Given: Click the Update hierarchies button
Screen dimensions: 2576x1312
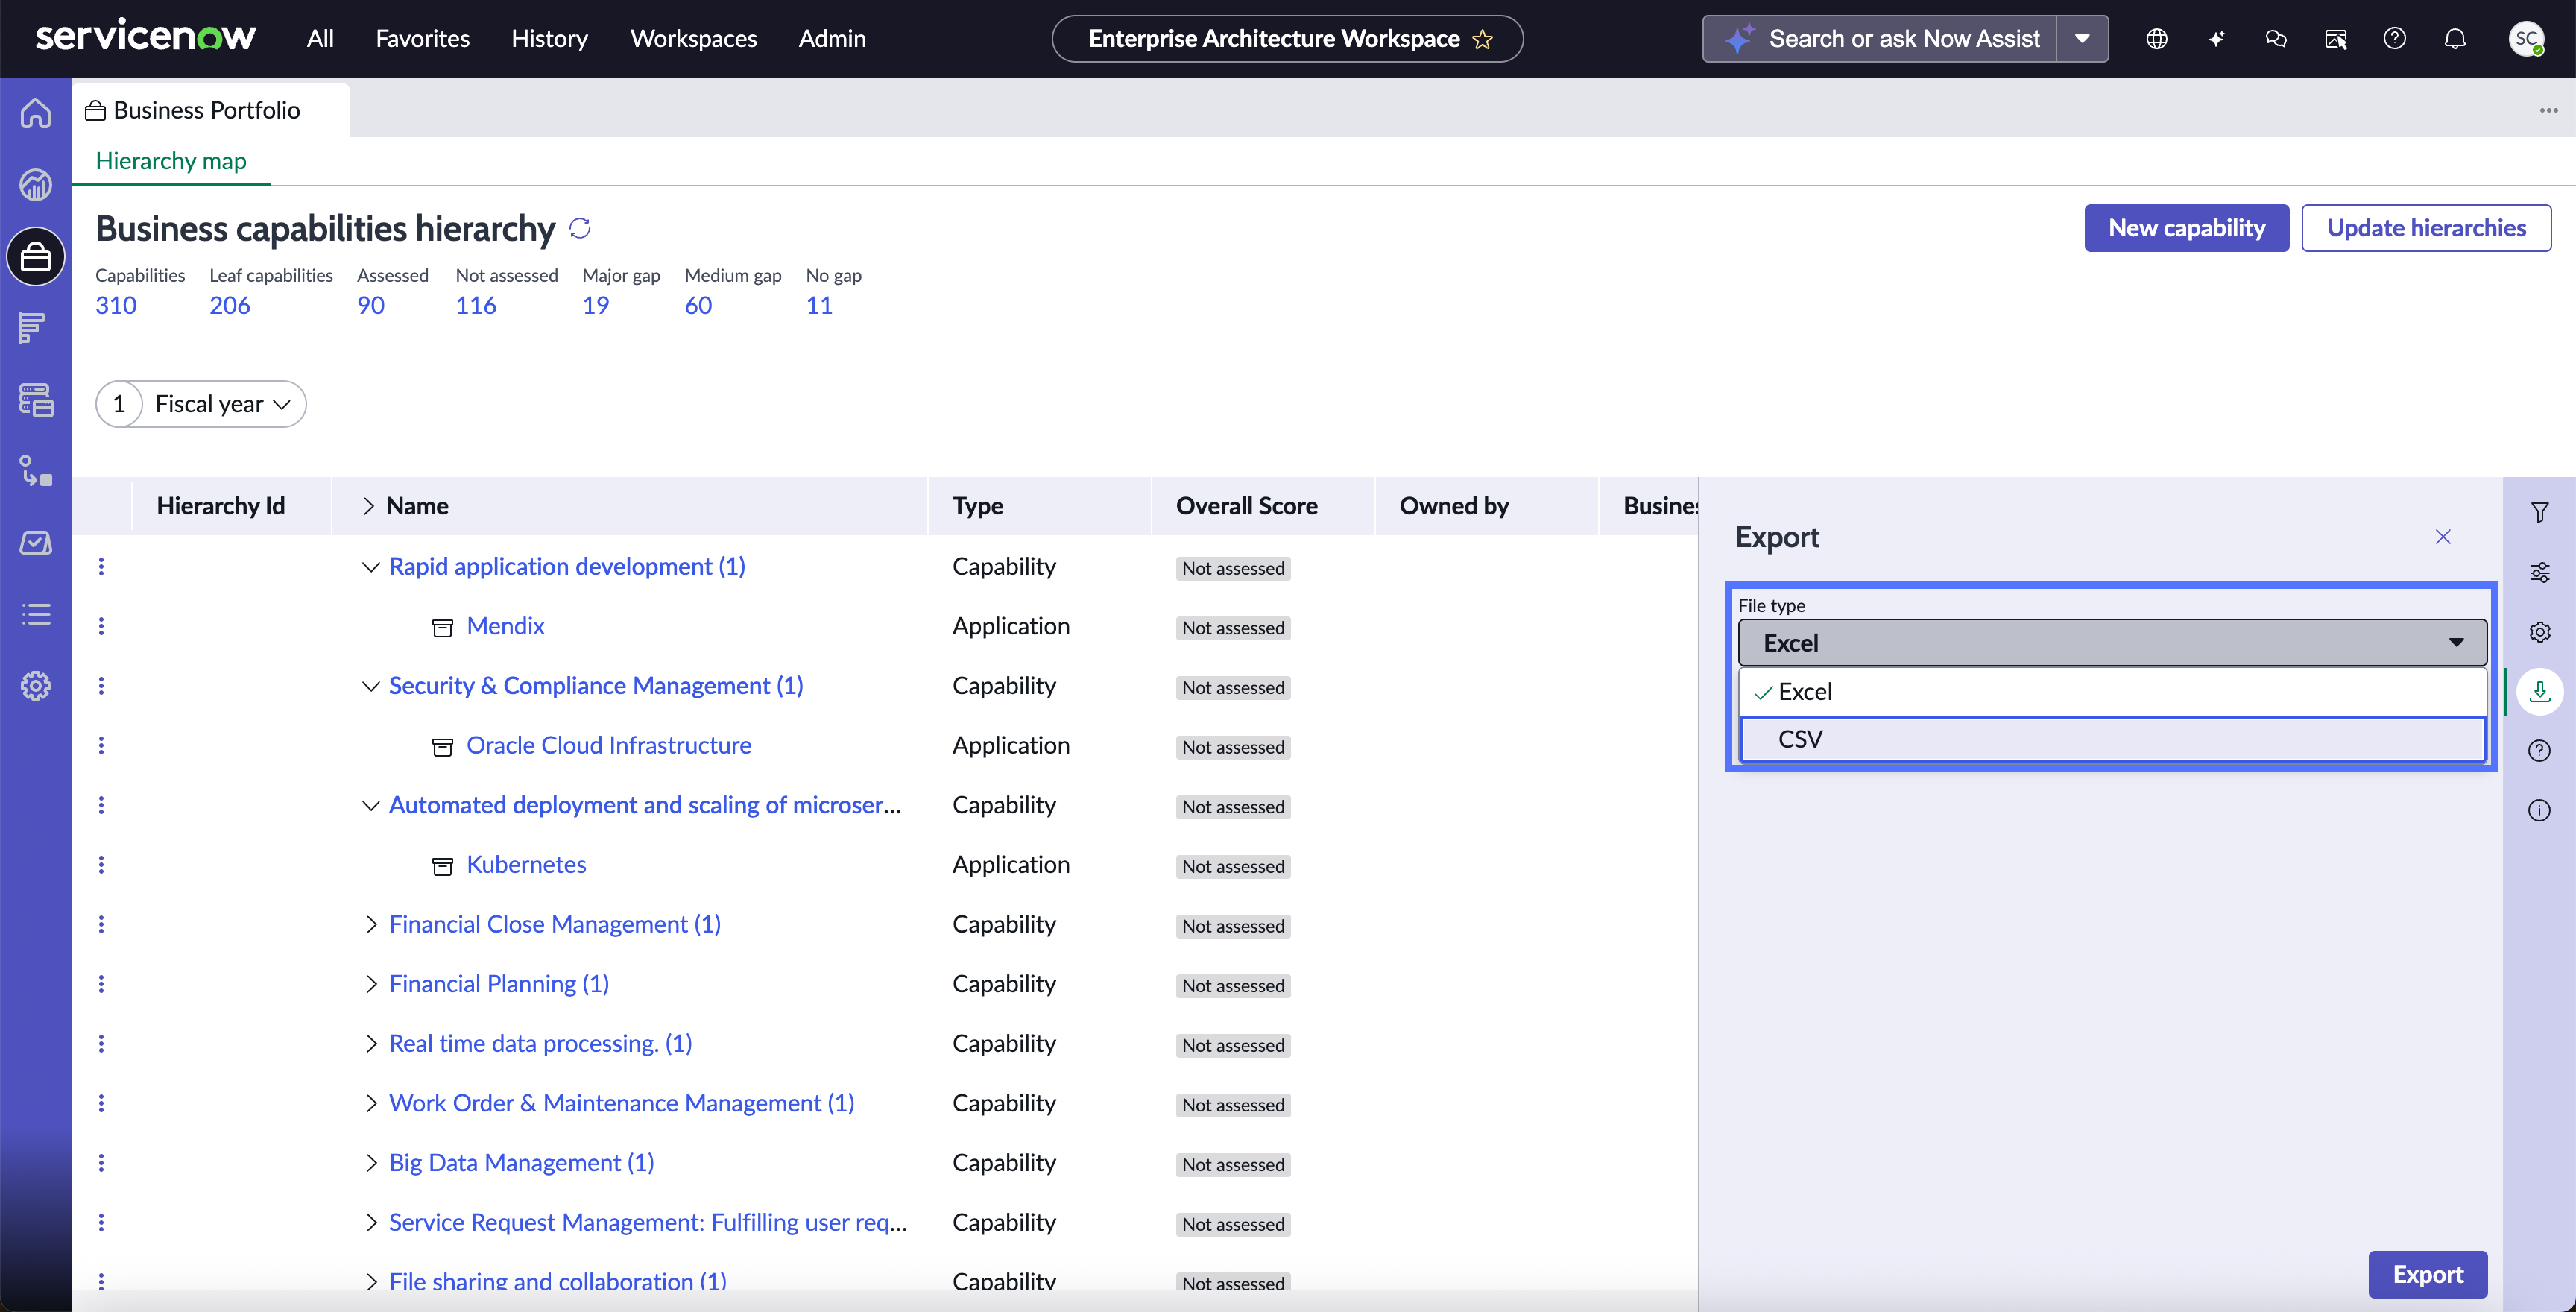Looking at the screenshot, I should click(2426, 228).
